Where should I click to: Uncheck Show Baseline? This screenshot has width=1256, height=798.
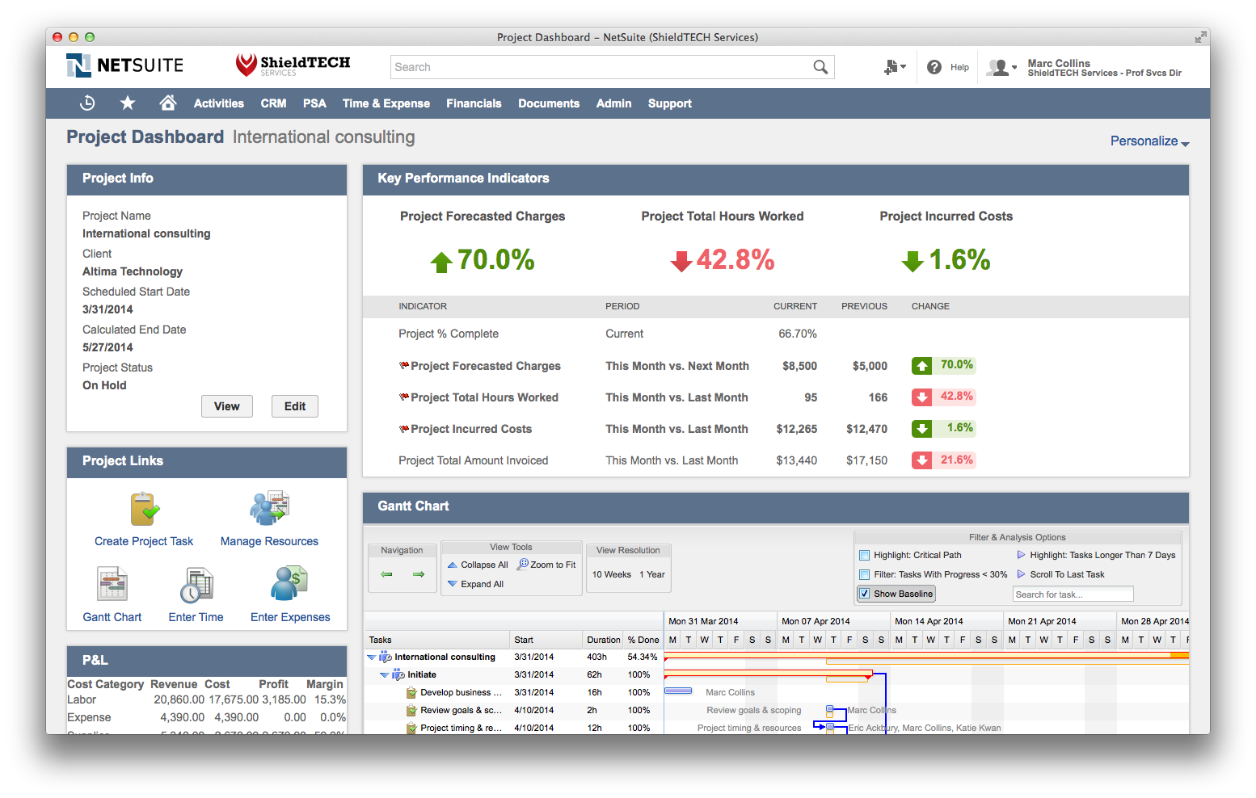coord(865,594)
